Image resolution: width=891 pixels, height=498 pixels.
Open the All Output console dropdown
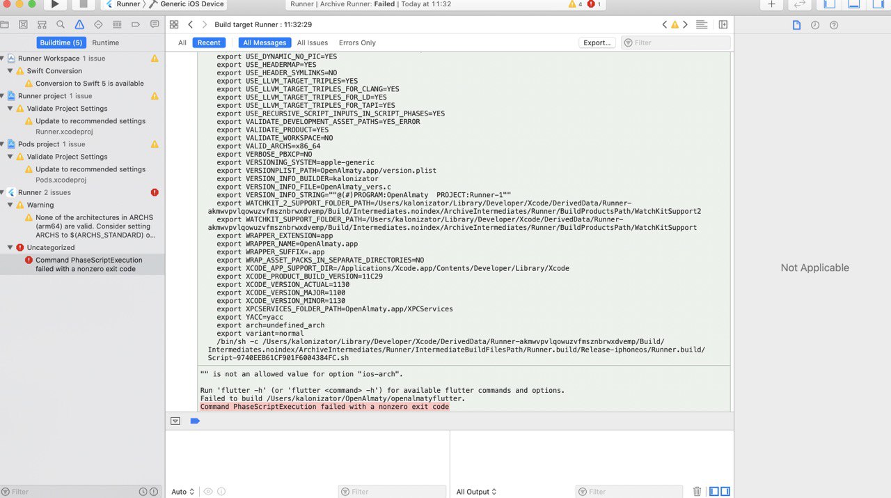tap(476, 492)
